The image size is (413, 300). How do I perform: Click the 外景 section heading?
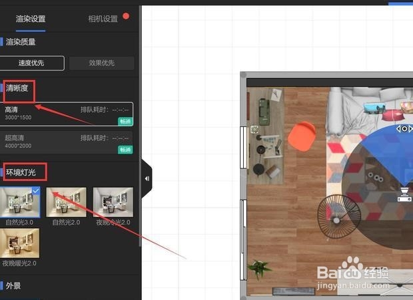pyautogui.click(x=13, y=286)
